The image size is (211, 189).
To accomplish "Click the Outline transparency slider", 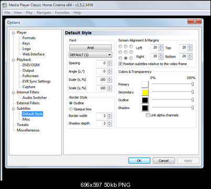I will click(x=173, y=100).
